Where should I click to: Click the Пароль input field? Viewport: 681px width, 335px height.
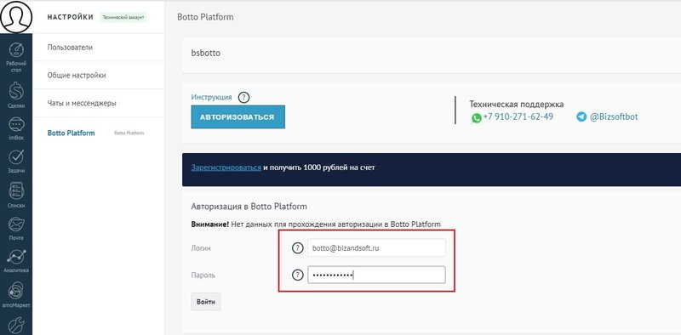pos(376,275)
